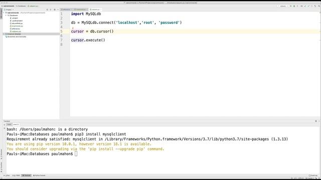Hide the Project tool window

[x=58, y=9]
